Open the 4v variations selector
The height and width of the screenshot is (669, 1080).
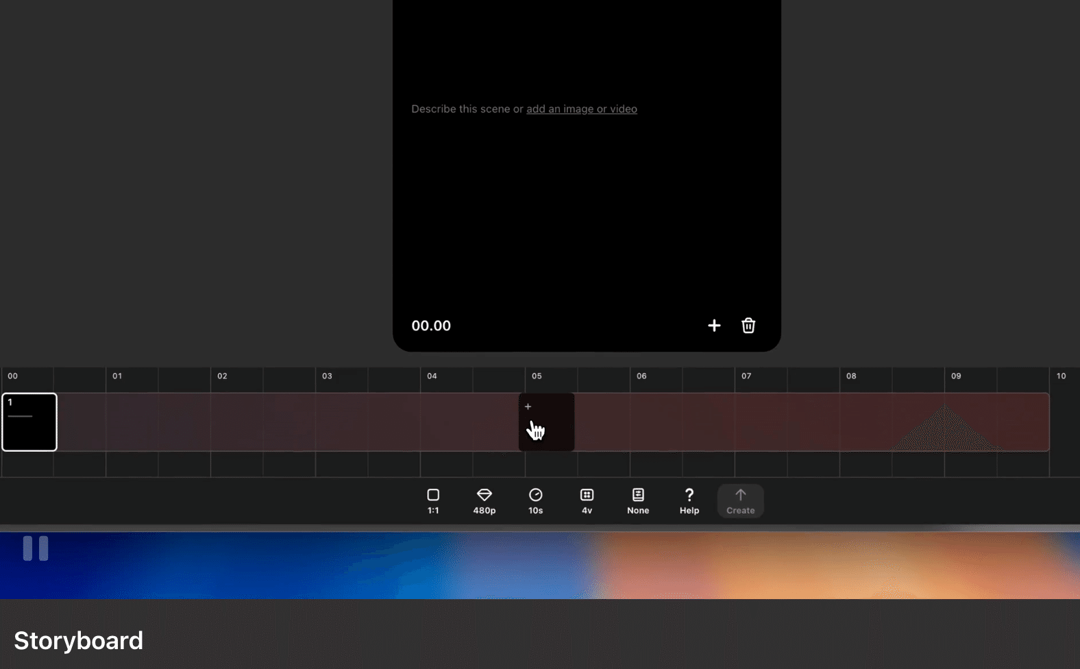click(587, 501)
